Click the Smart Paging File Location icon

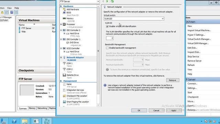point(64,102)
